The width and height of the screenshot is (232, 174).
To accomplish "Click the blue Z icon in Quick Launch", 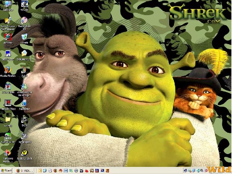I will pos(102,171).
